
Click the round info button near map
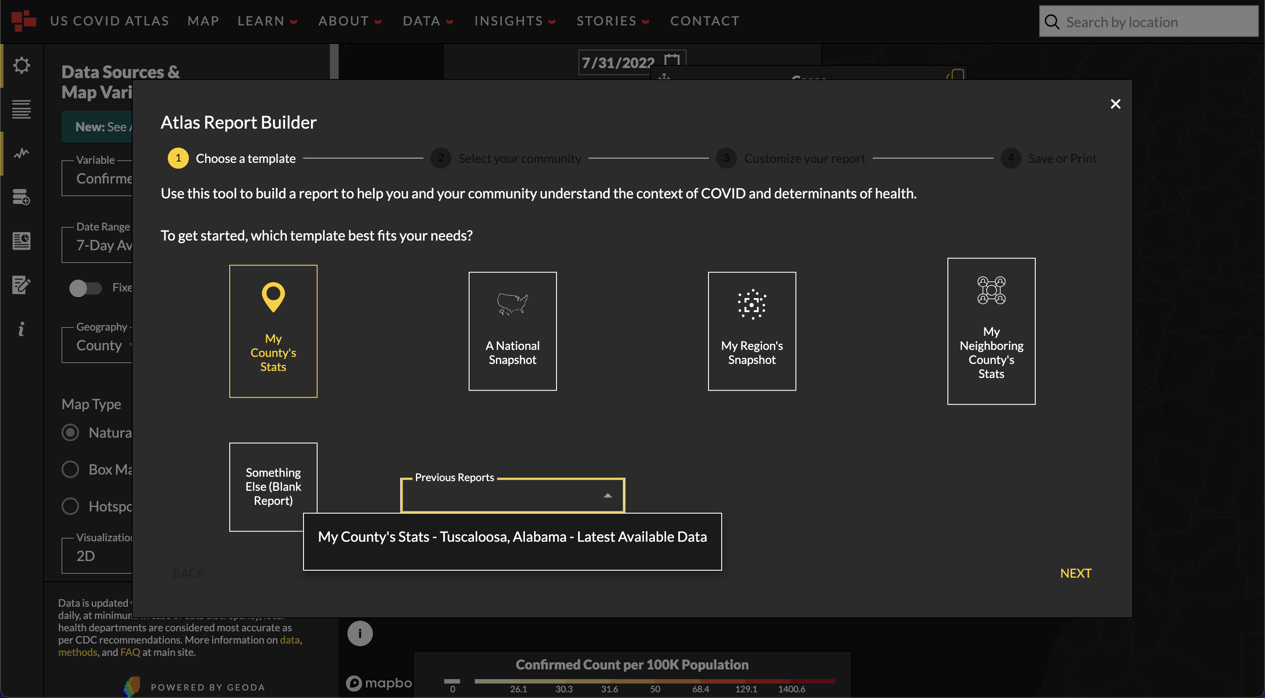point(359,633)
